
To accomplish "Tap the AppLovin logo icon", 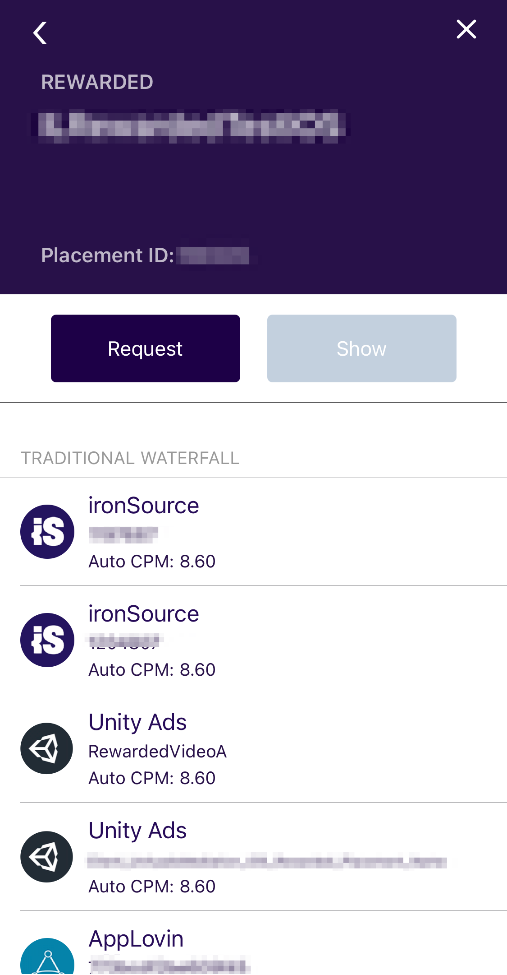I will pos(47,957).
